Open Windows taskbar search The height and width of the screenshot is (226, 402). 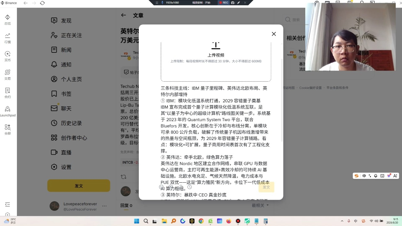146,221
